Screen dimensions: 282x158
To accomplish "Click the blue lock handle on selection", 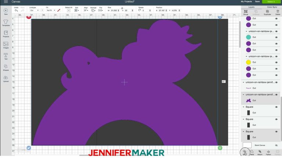I will coord(29,148).
